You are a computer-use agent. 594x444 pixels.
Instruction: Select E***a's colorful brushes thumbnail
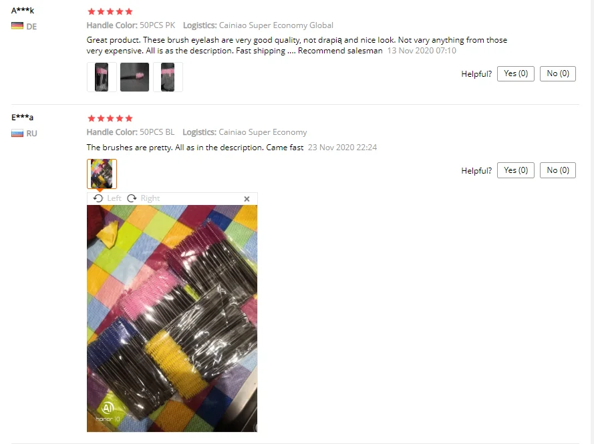click(102, 174)
